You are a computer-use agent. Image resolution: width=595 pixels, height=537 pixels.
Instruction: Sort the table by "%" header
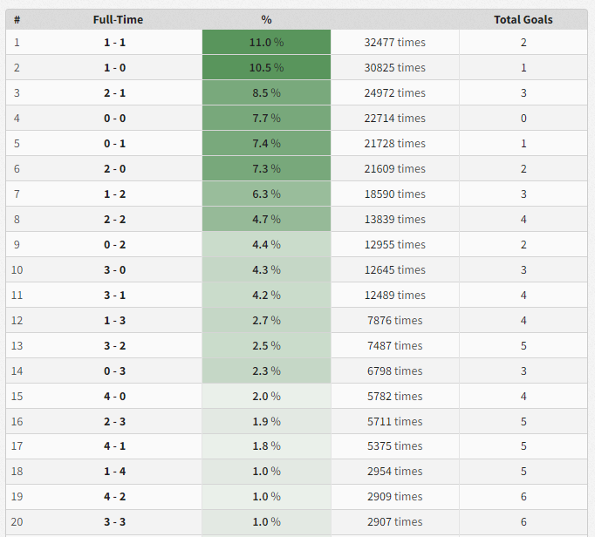(266, 19)
